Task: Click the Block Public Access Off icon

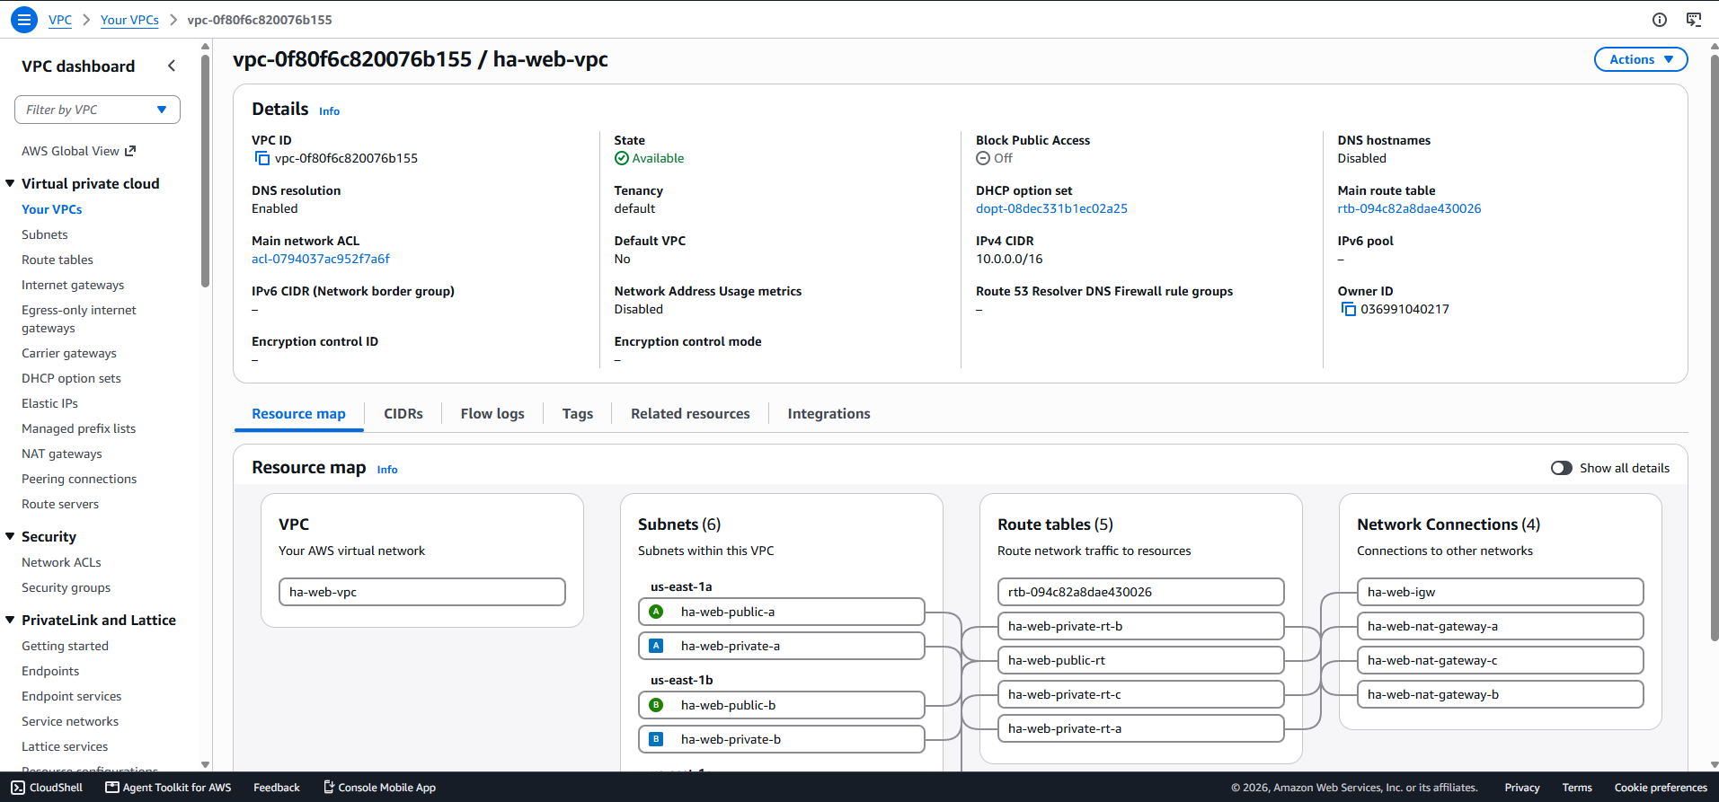Action: [x=983, y=158]
